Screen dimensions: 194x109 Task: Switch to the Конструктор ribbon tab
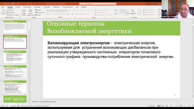point(27,7)
